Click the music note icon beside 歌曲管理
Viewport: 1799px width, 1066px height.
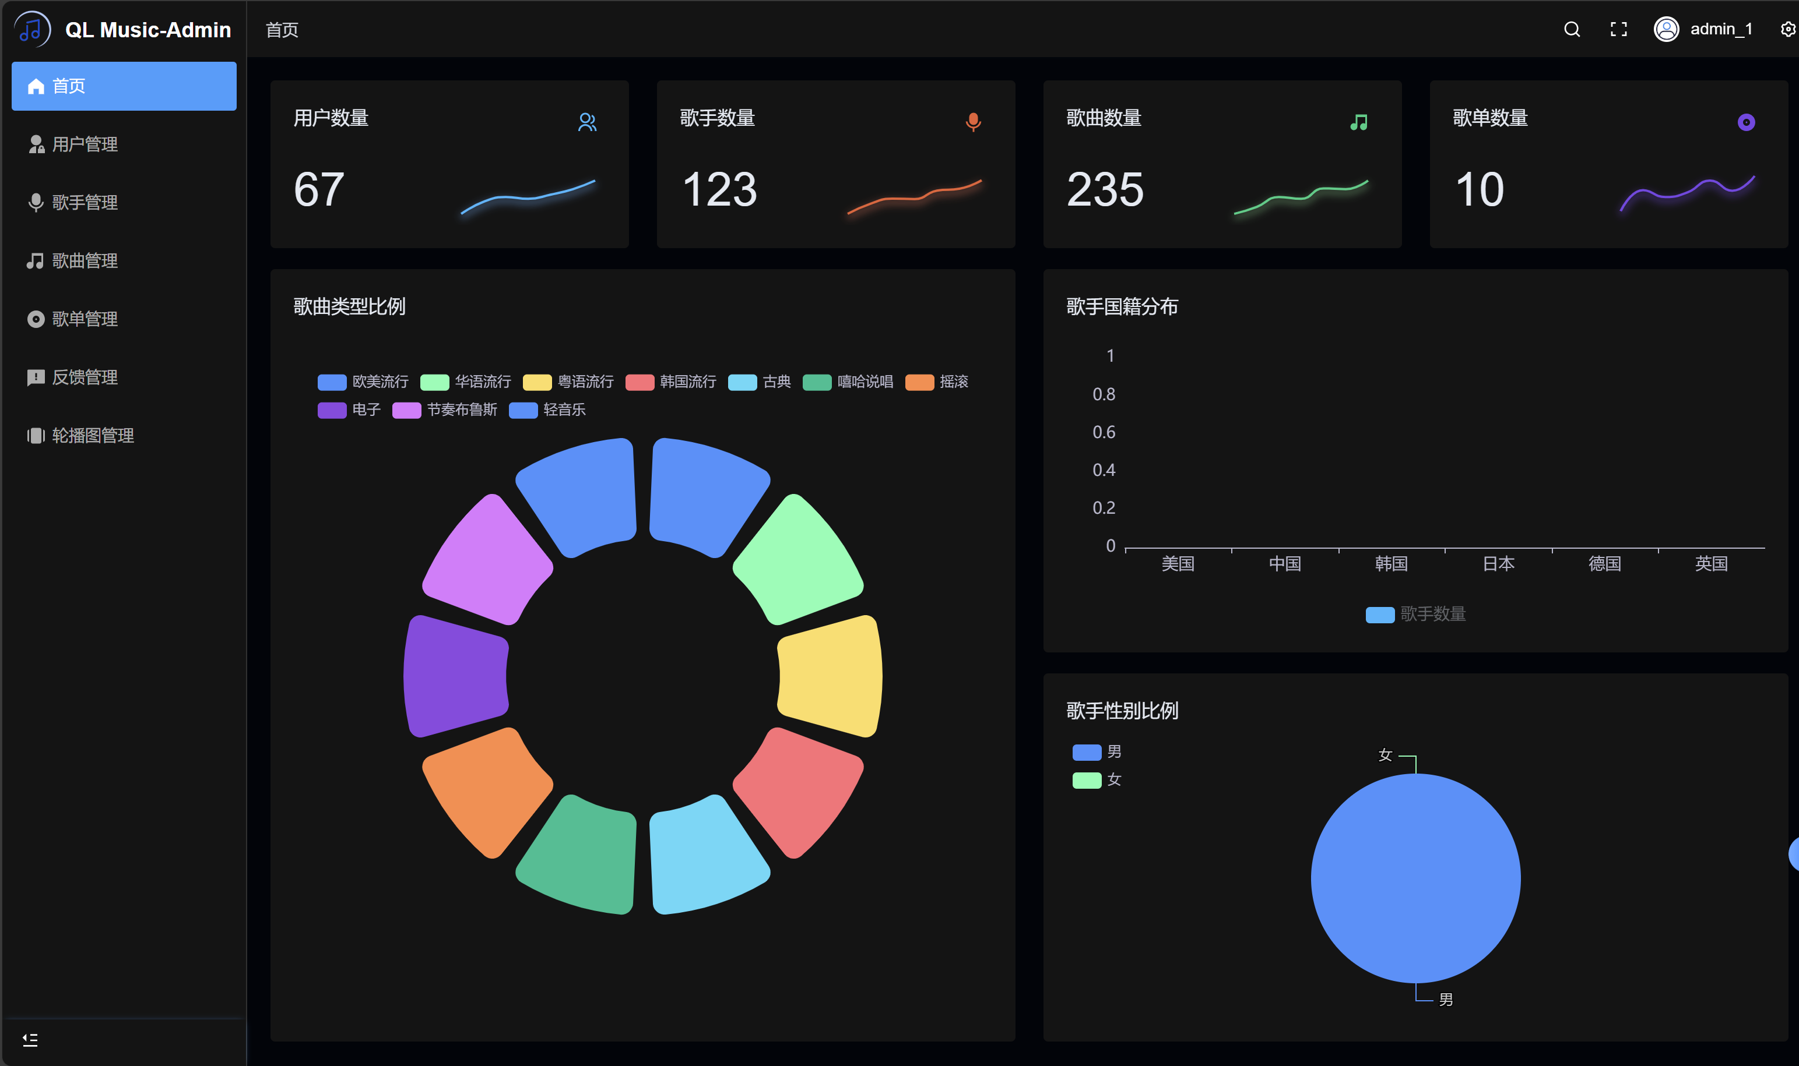(x=35, y=261)
